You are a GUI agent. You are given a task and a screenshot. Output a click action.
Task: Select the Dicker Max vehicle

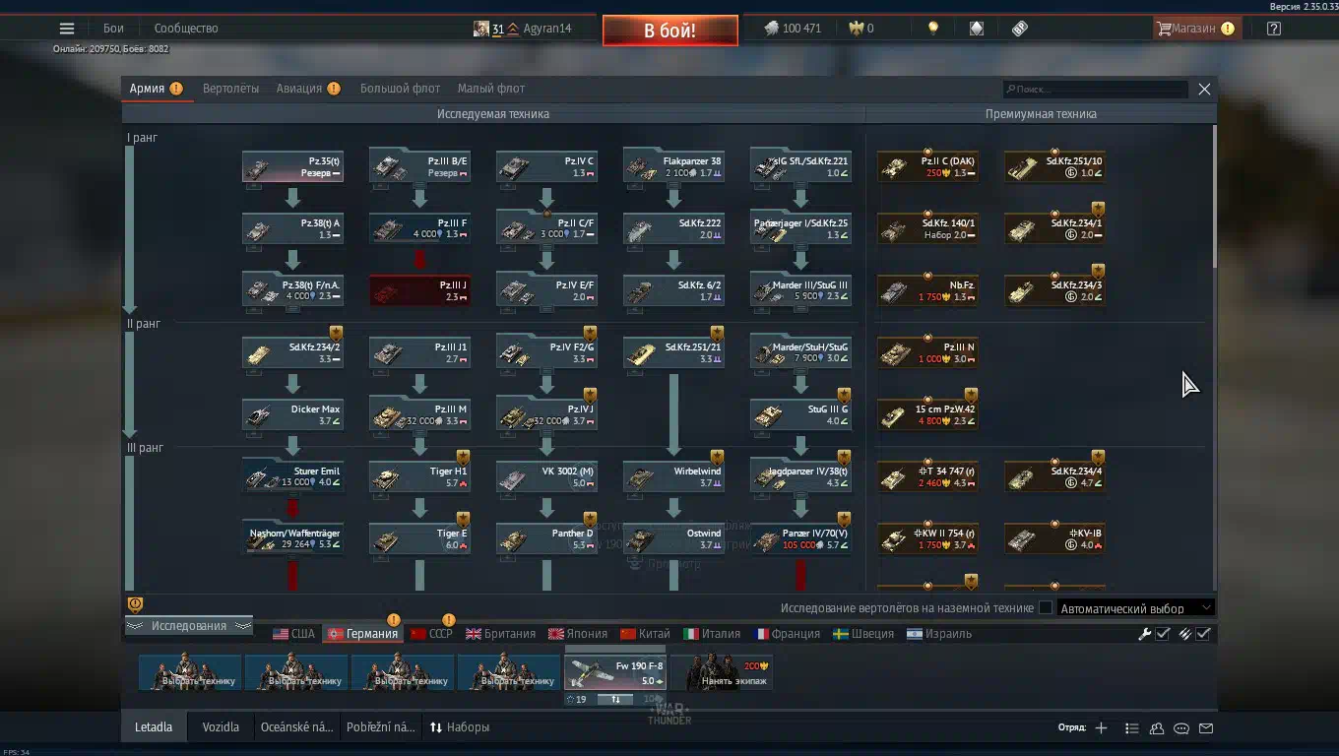(x=292, y=415)
